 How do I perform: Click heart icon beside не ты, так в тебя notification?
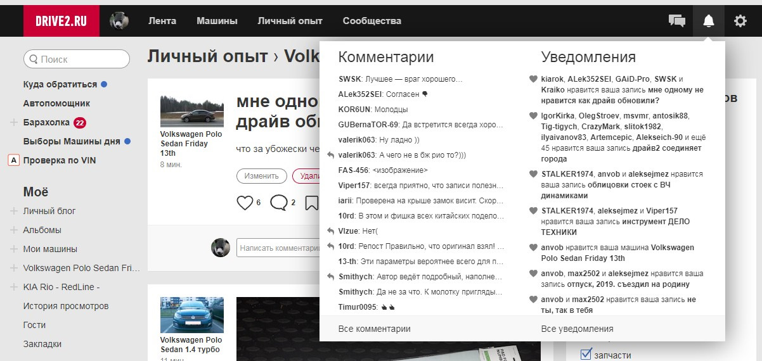[533, 299]
